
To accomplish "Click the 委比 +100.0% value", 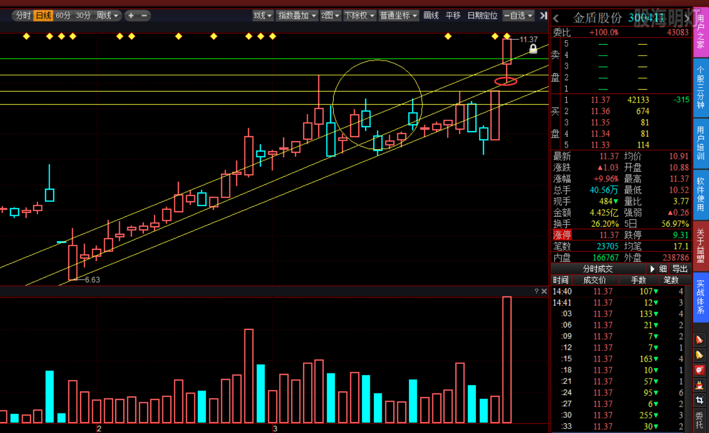I will 603,33.
